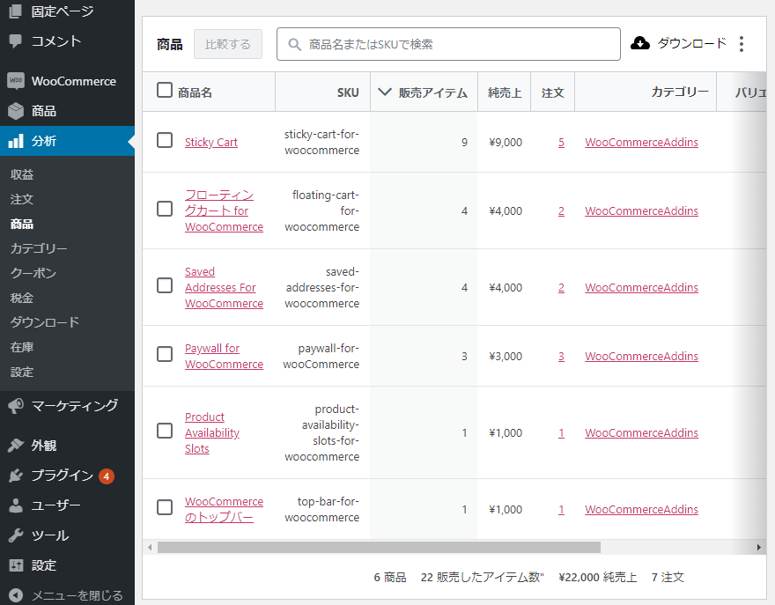
Task: Click the plugin update badge showing 4
Action: (x=107, y=476)
